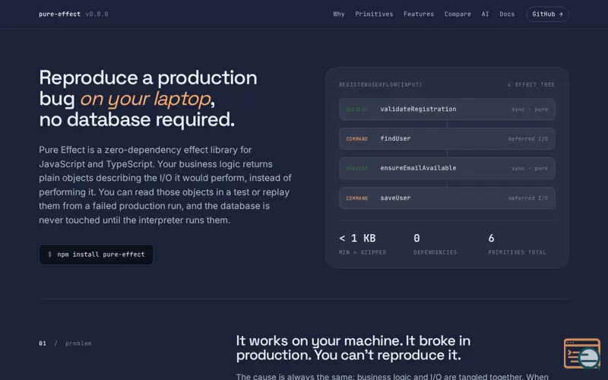Click the SUCCESS badge beside validateRegistration

(x=356, y=109)
